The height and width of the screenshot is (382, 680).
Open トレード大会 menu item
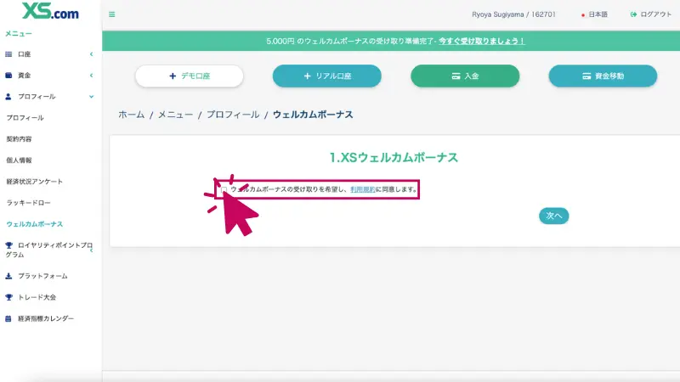pyautogui.click(x=37, y=297)
